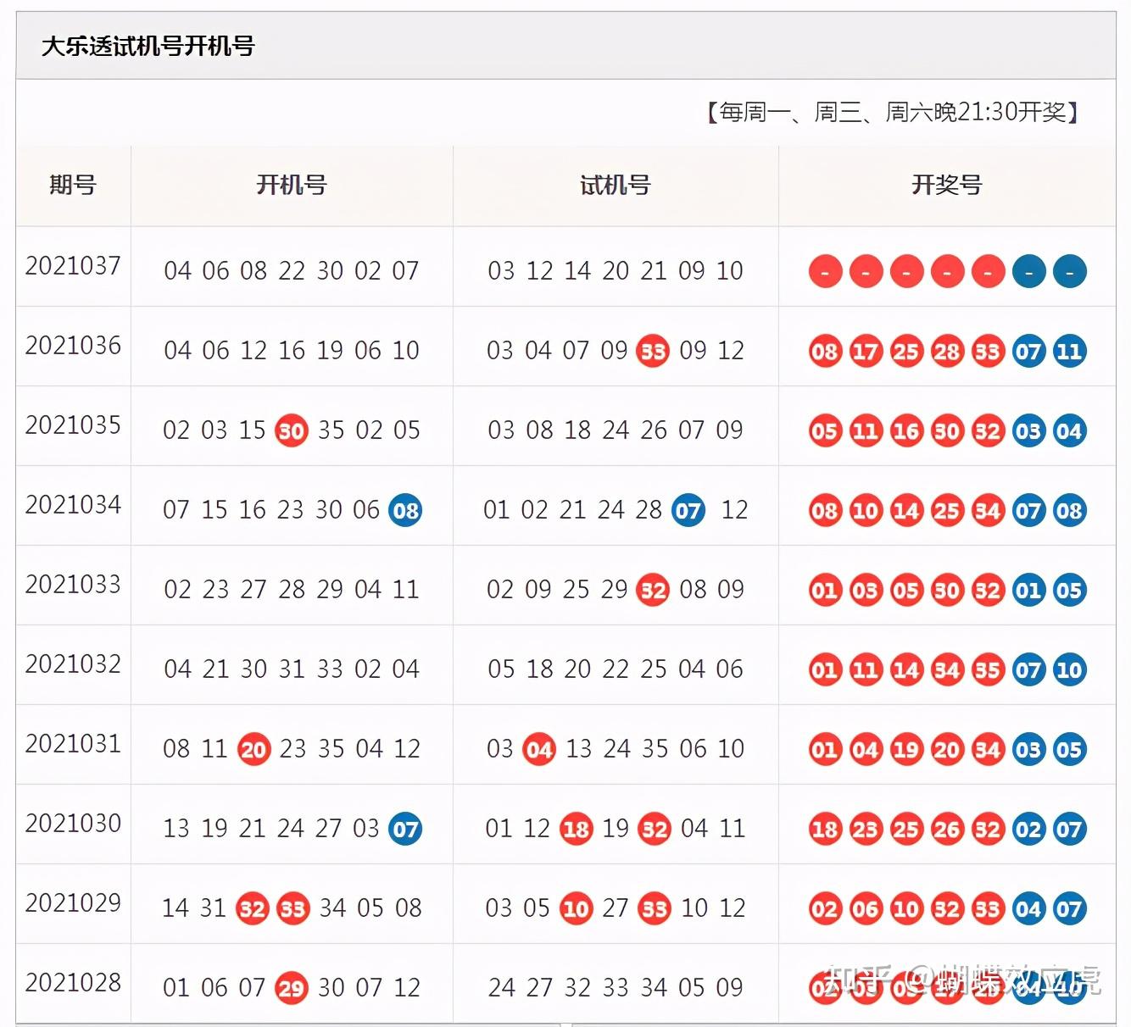Screen dimensions: 1131x1027
Task: Click red ball 04 in 2021031 试机号 cell
Action: coord(539,749)
